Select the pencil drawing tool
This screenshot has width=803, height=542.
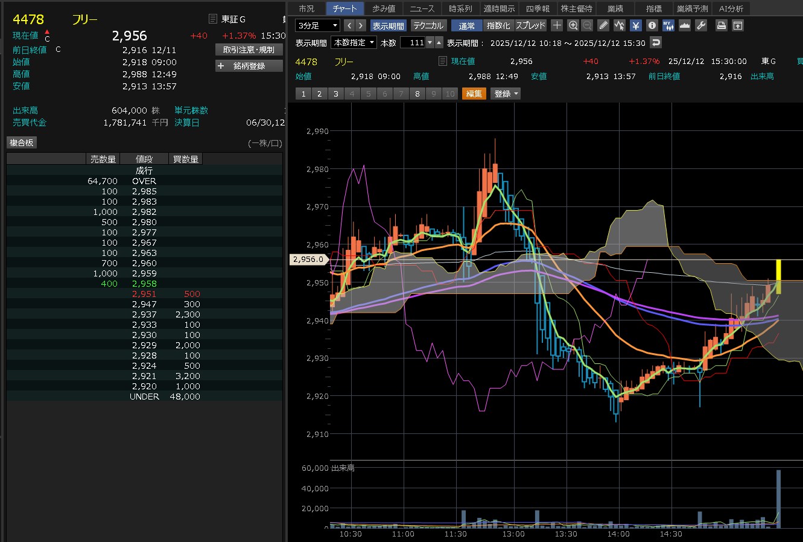(x=603, y=25)
